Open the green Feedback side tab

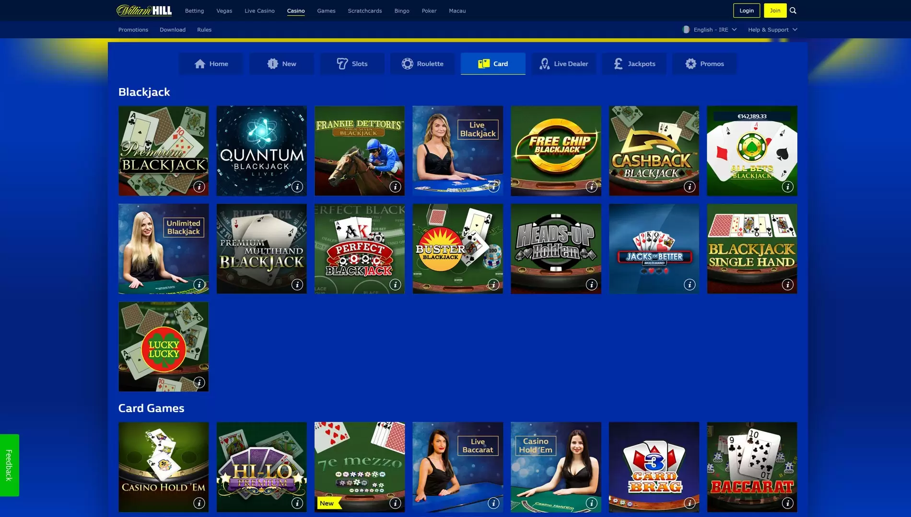(x=9, y=465)
